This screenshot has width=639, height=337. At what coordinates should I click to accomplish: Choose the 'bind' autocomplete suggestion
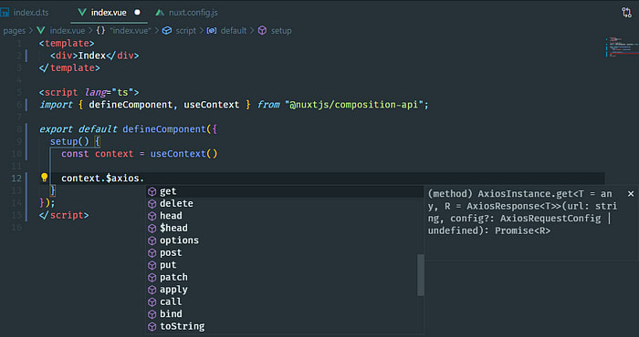pyautogui.click(x=285, y=314)
